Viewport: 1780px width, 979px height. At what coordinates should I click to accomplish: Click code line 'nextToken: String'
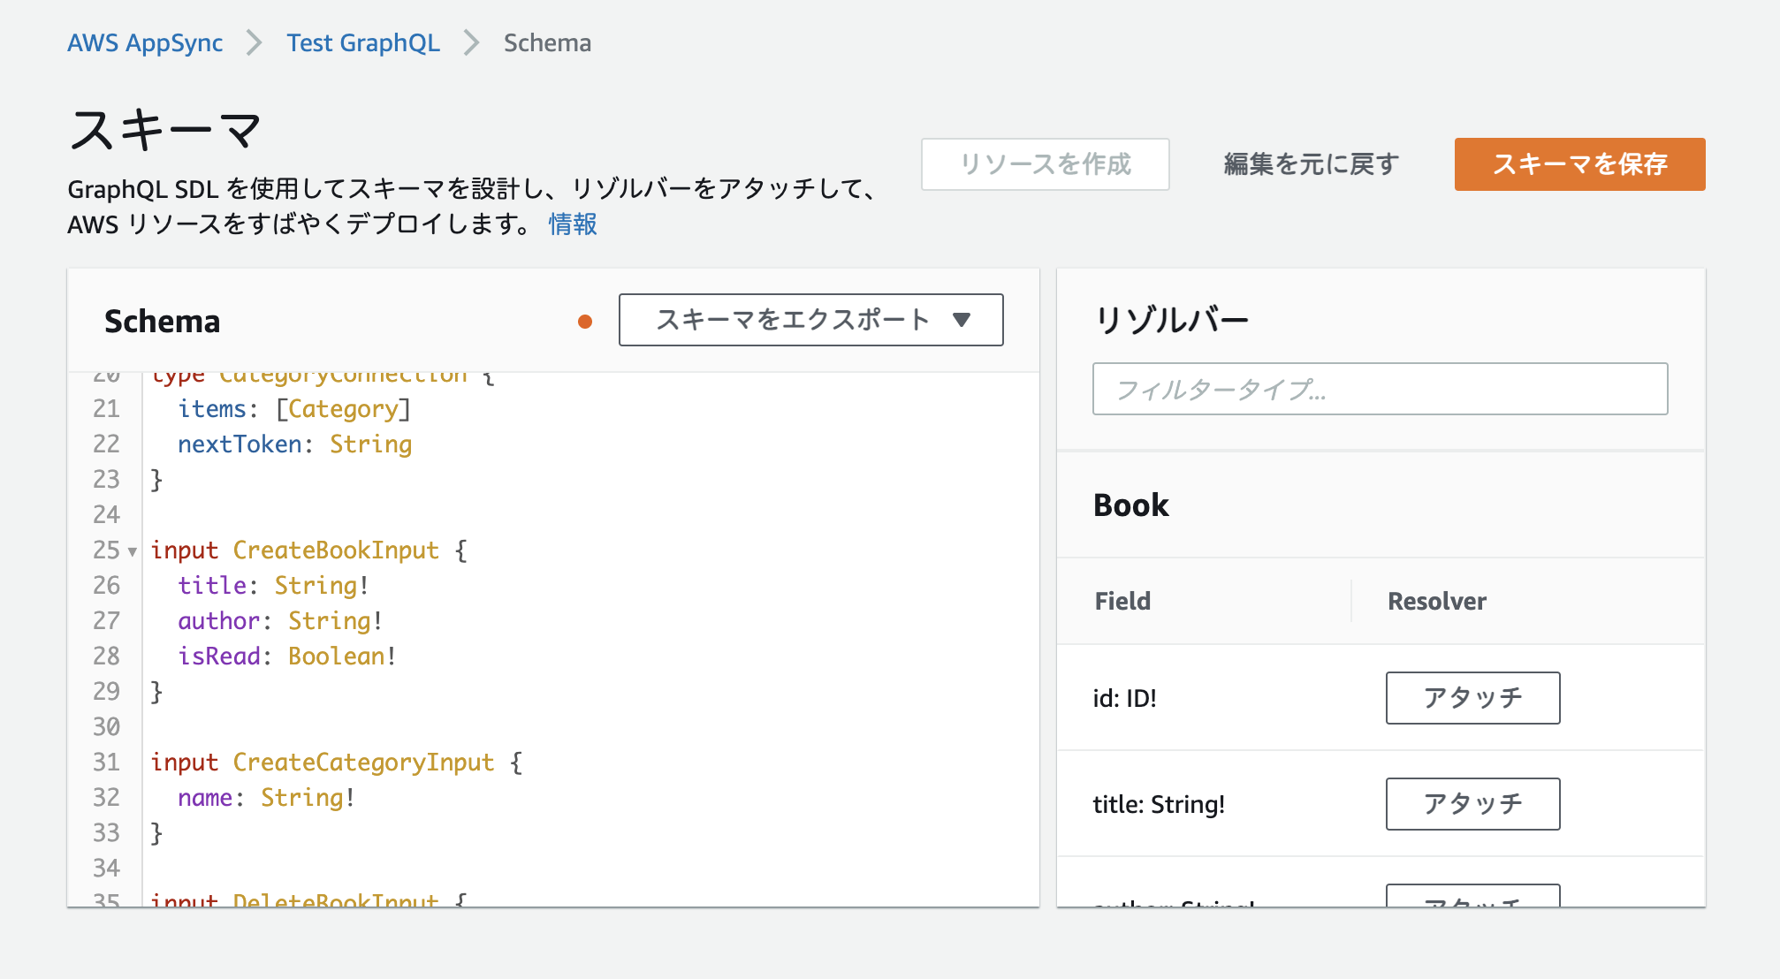(295, 444)
